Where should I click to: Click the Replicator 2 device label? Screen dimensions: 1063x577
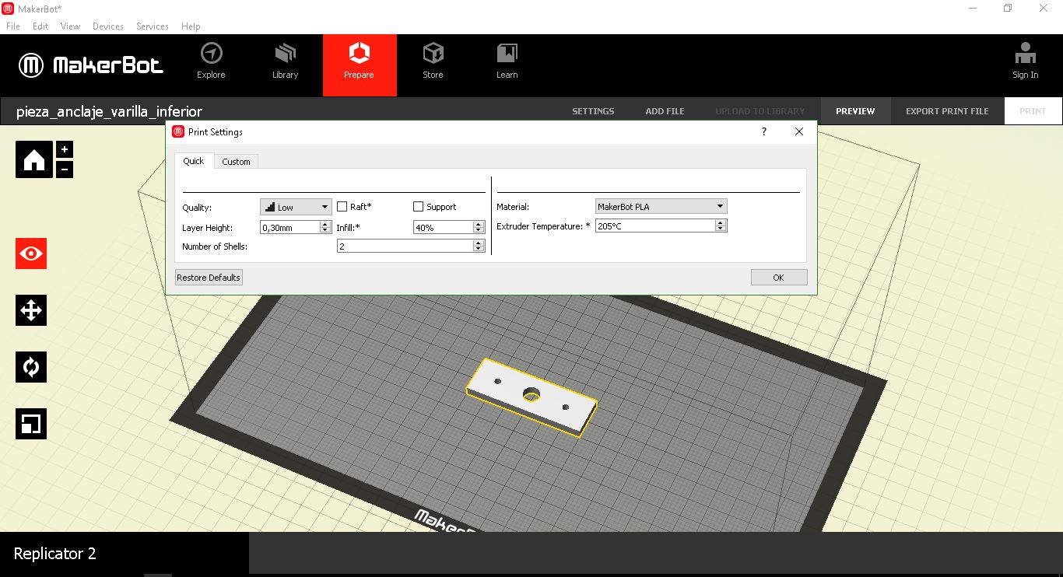(55, 554)
